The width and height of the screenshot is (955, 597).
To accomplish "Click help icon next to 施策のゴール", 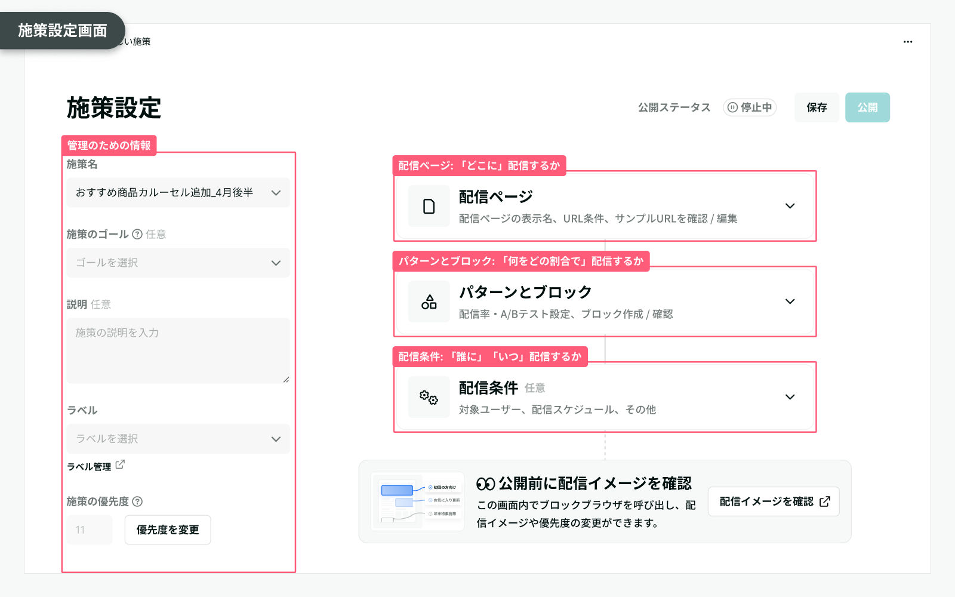I will (x=137, y=234).
